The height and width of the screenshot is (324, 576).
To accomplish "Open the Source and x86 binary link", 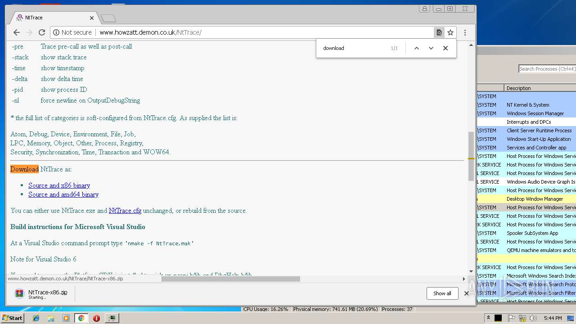I will tap(59, 185).
